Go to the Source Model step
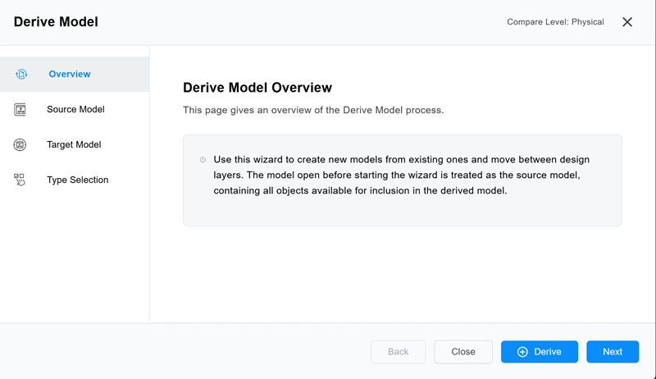656x379 pixels. [x=75, y=110]
